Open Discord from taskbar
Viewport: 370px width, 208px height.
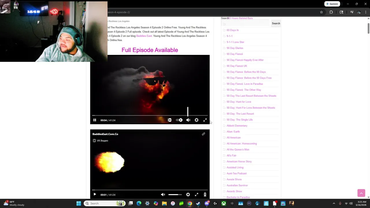point(207,203)
